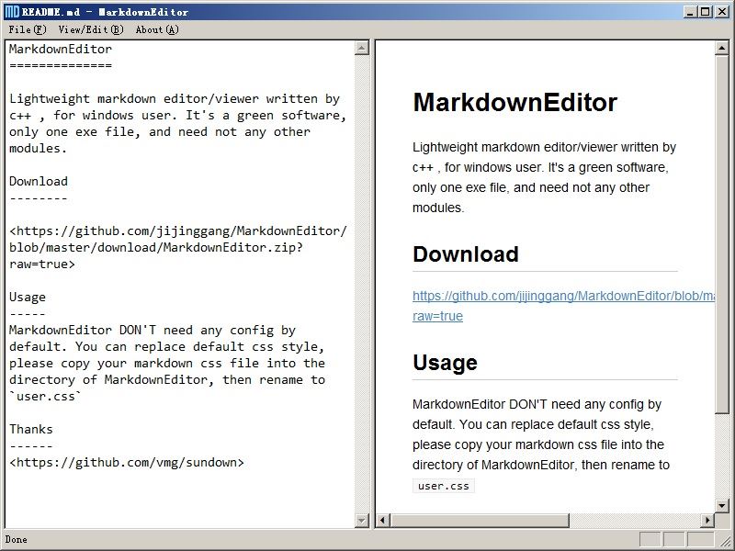Click 'Done' status bar text
The width and height of the screenshot is (735, 551).
click(x=17, y=540)
